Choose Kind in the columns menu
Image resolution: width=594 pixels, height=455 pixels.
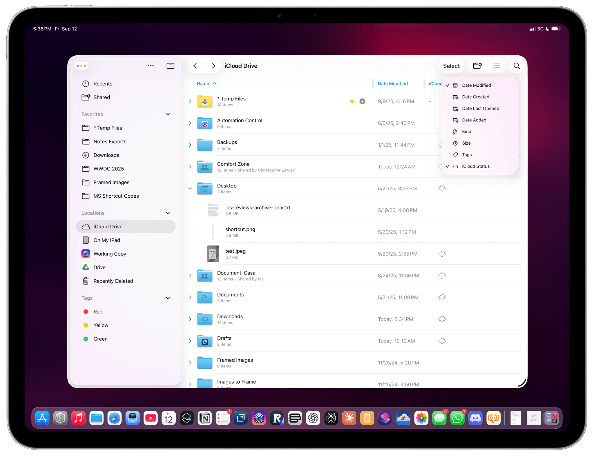466,132
